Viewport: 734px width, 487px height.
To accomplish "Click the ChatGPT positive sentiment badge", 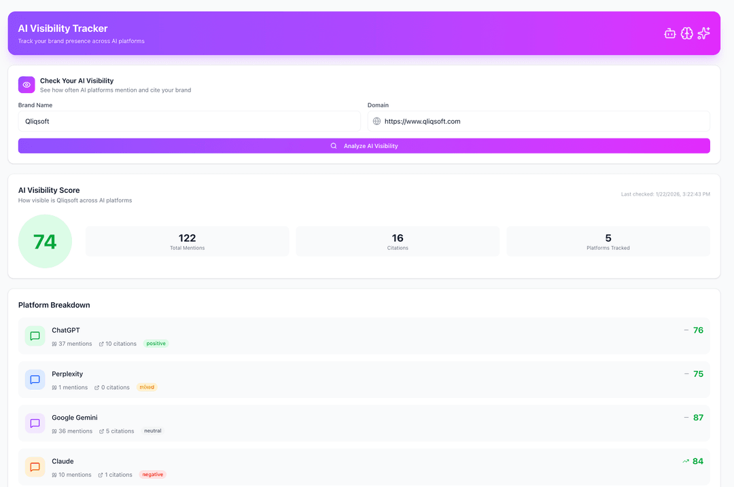I will tap(156, 344).
